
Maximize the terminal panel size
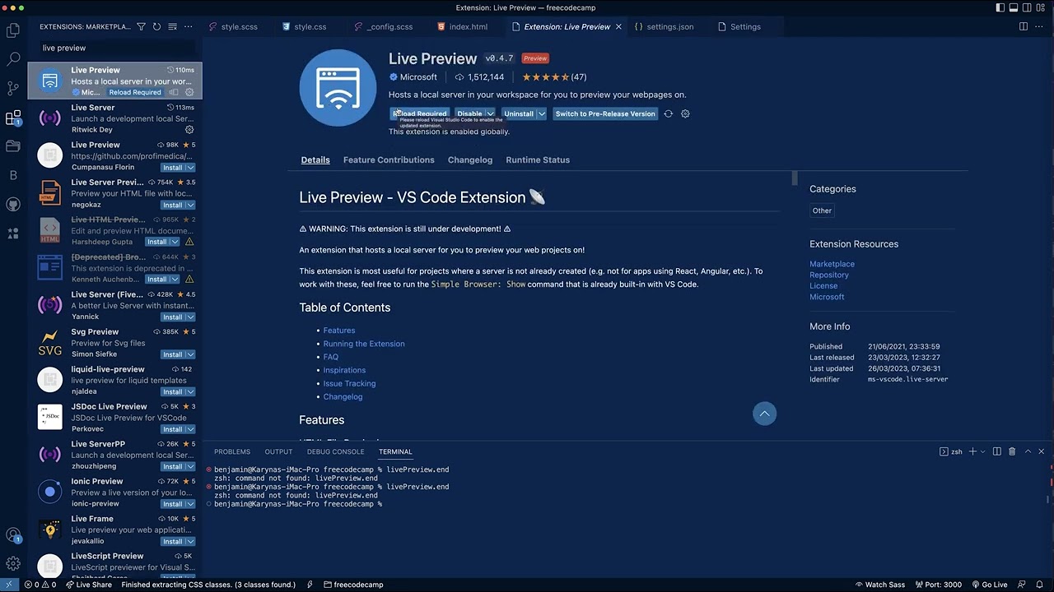[1027, 451]
